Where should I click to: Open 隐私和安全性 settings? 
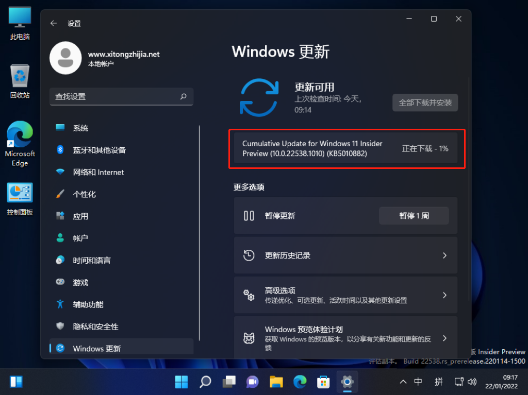[122, 327]
